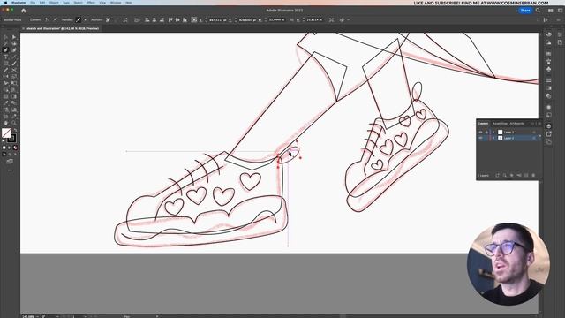The width and height of the screenshot is (565, 318).
Task: Click the search icon beside Share
Action: click(x=538, y=11)
